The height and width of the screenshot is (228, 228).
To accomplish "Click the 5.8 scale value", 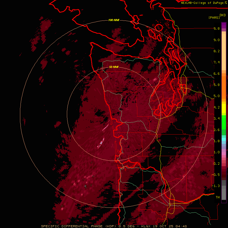I will (217, 85).
